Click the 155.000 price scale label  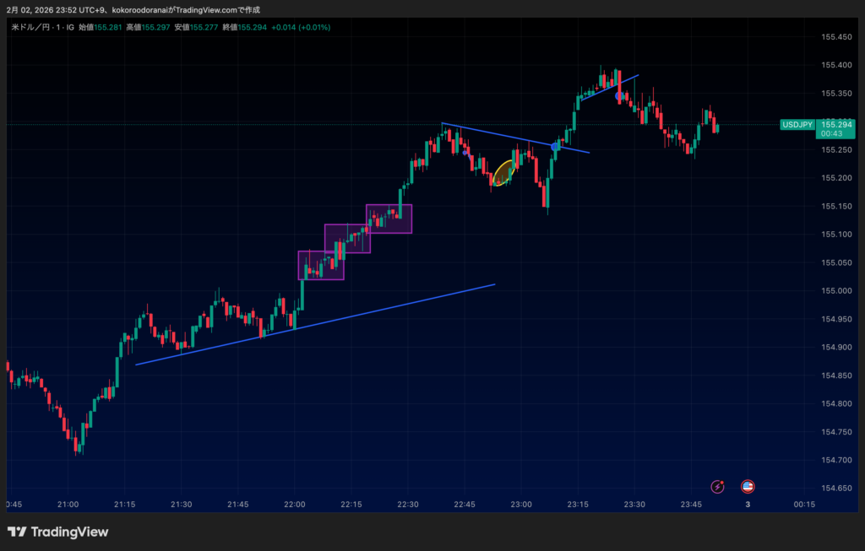coord(835,291)
